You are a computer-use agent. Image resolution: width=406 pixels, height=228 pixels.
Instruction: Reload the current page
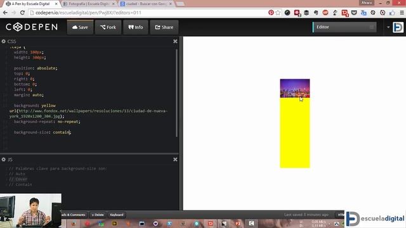point(22,13)
